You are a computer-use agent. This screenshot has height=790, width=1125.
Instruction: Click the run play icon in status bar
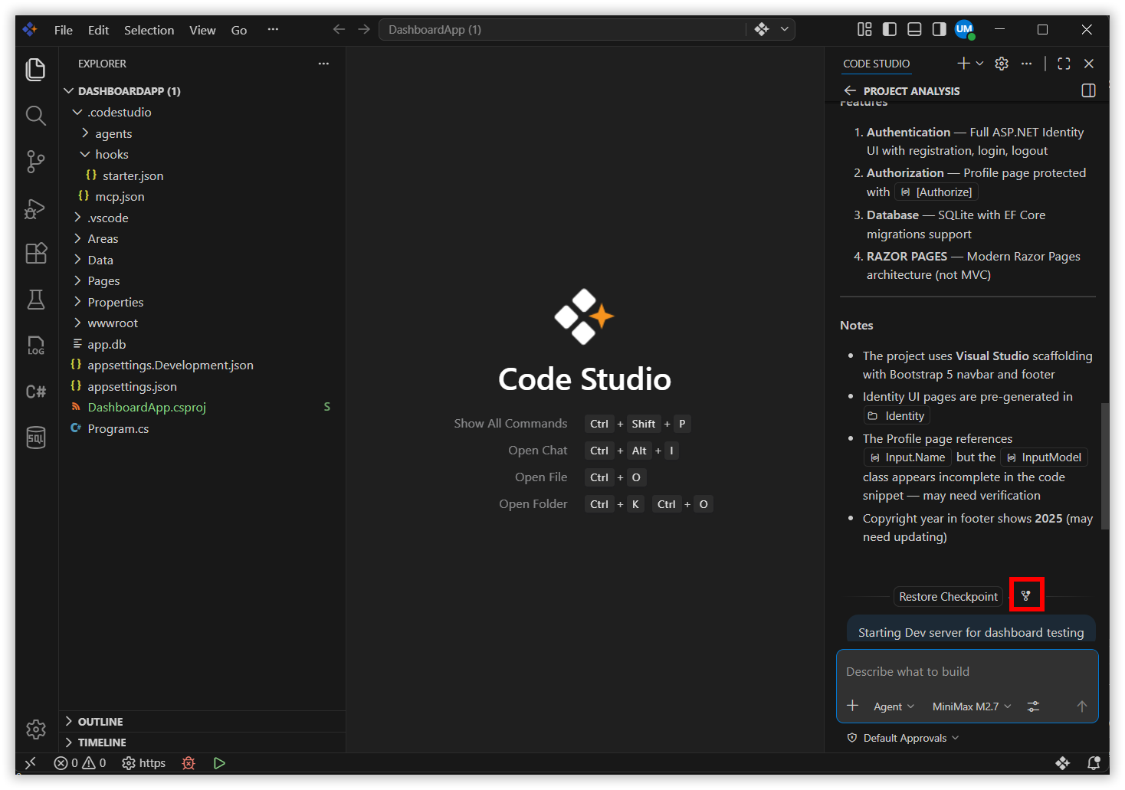coord(219,763)
